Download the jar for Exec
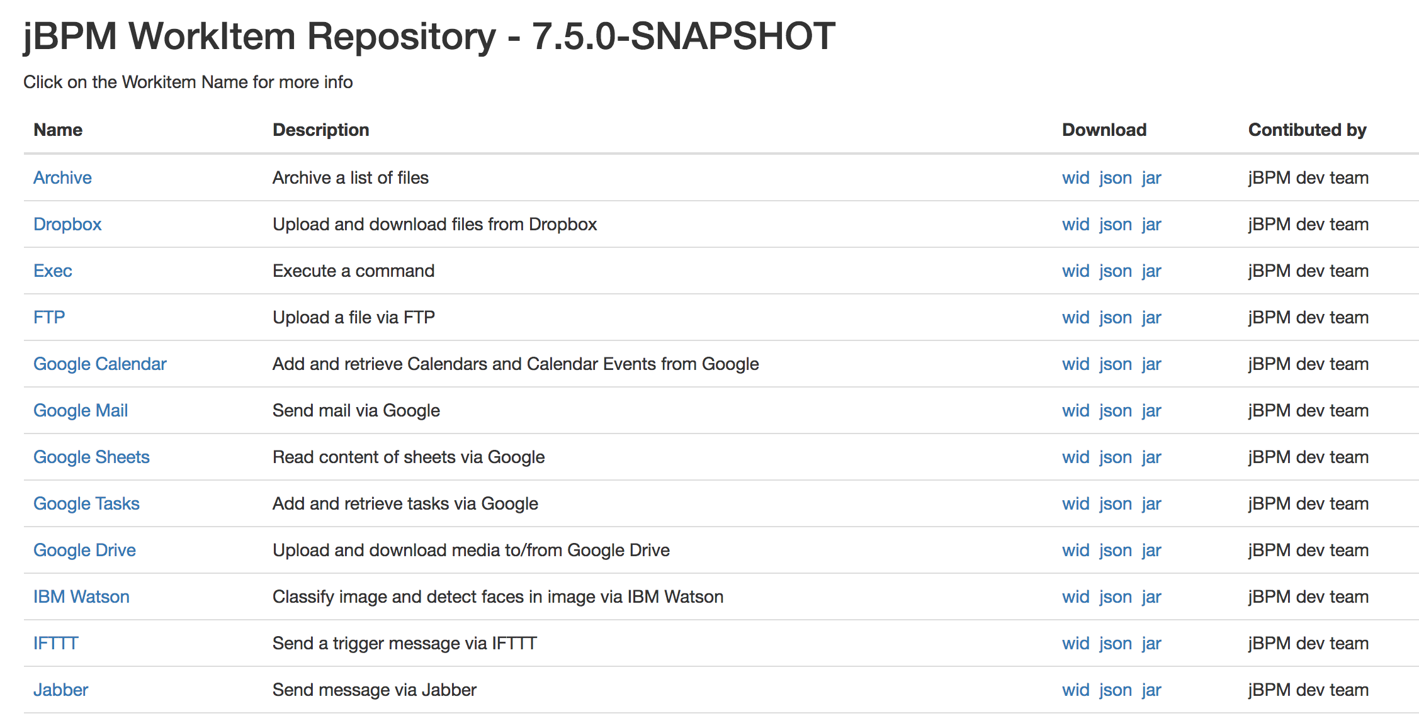 coord(1151,271)
